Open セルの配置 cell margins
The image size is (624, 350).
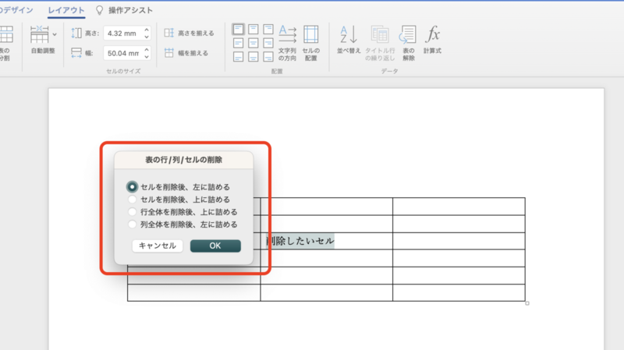(310, 43)
